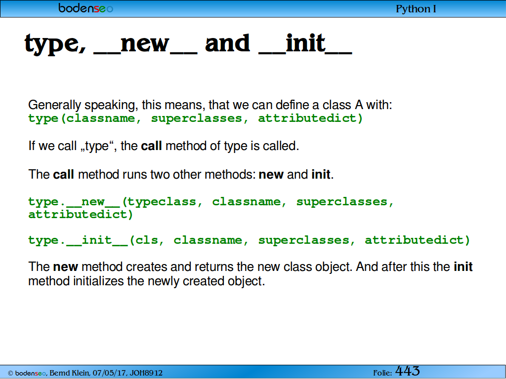Click the sentence 'If we call „type“...'
Image resolution: width=506 pixels, height=379 pixels.
point(164,146)
